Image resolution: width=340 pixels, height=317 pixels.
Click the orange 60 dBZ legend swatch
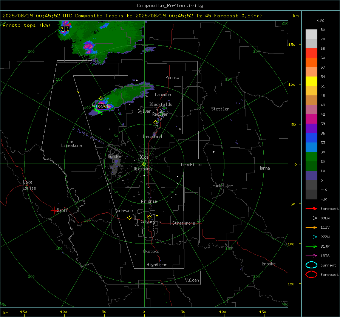311,62
